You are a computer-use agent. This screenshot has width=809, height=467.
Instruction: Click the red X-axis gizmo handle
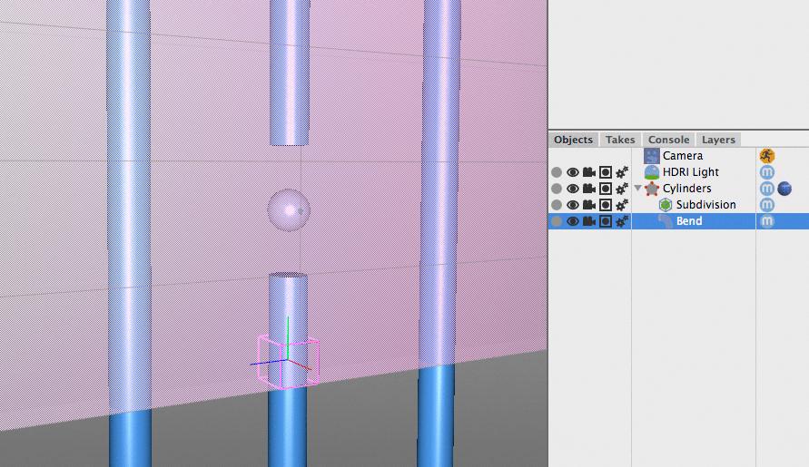point(301,365)
